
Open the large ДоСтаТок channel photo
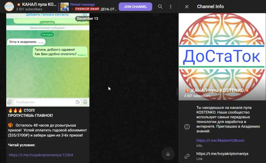[x=222, y=57]
